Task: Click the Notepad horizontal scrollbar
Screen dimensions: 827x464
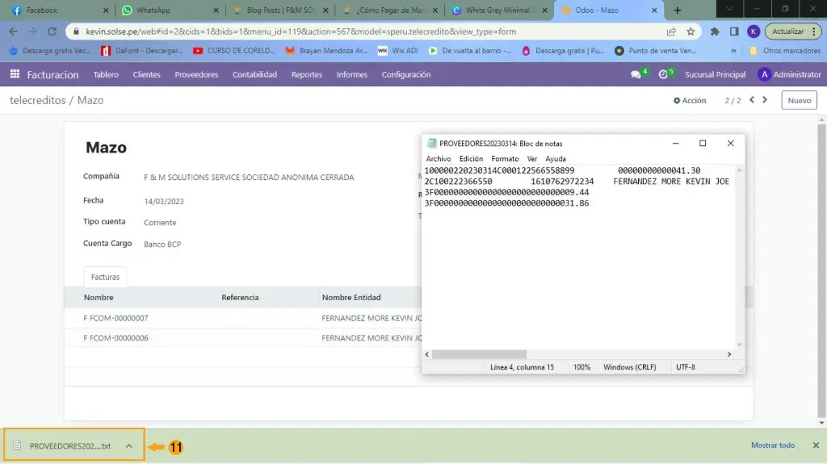Action: 479,353
